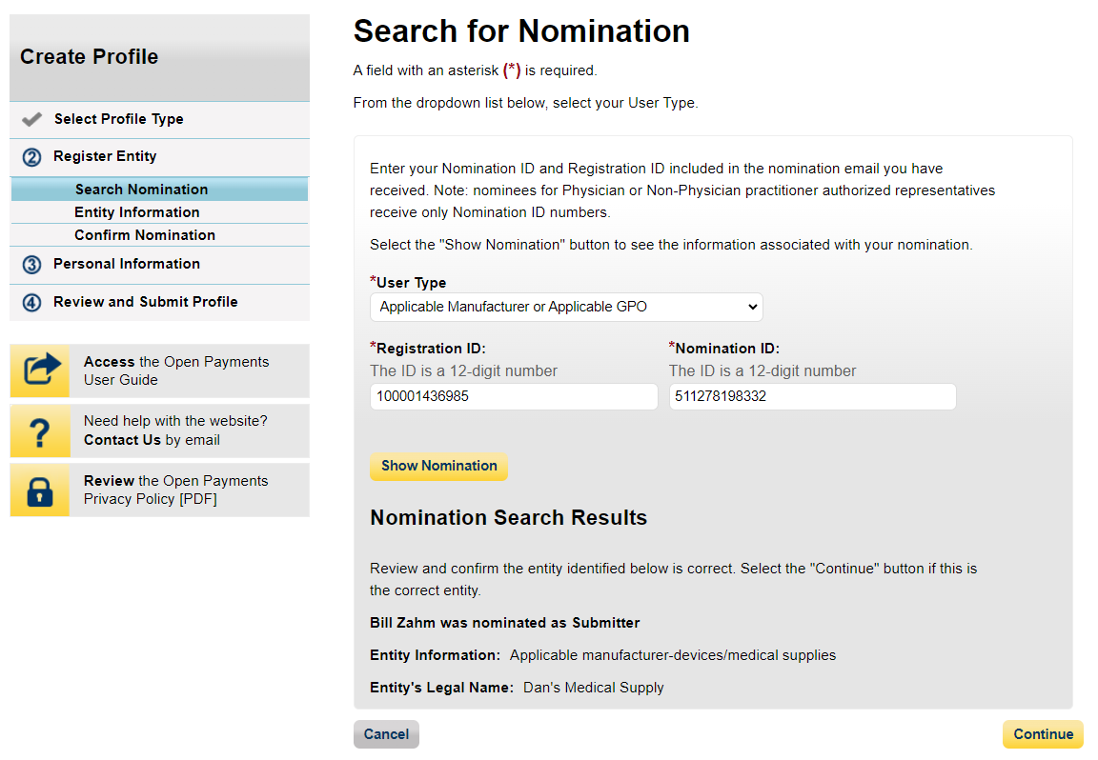
Task: Go to Entity Information step
Action: pyautogui.click(x=137, y=212)
